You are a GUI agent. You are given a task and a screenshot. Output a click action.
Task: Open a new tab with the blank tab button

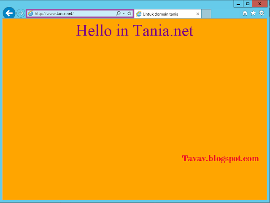click(206, 14)
